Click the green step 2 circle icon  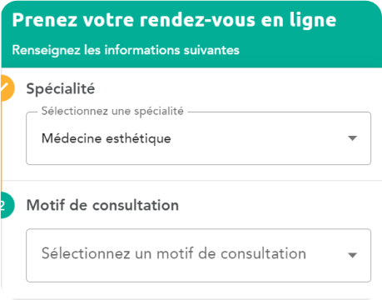tap(6, 205)
